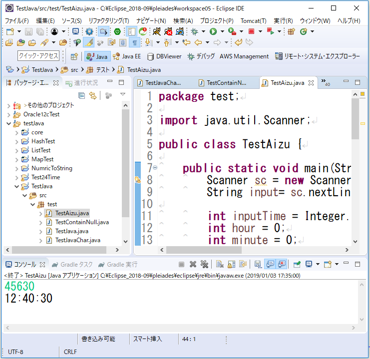Image resolution: width=370 pixels, height=359 pixels.
Task: Collapse the TestJava project node
Action: click(x=17, y=186)
